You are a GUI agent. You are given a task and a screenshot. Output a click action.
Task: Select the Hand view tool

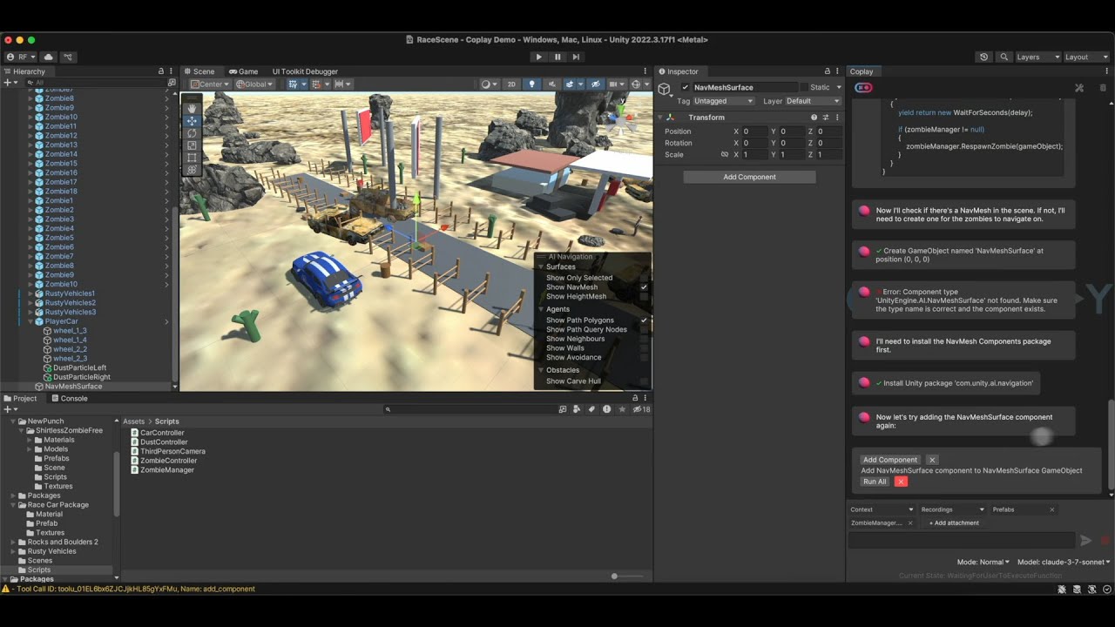192,109
